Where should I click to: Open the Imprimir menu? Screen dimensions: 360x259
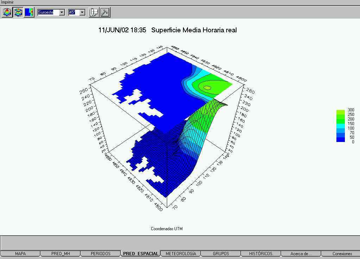[7, 2]
